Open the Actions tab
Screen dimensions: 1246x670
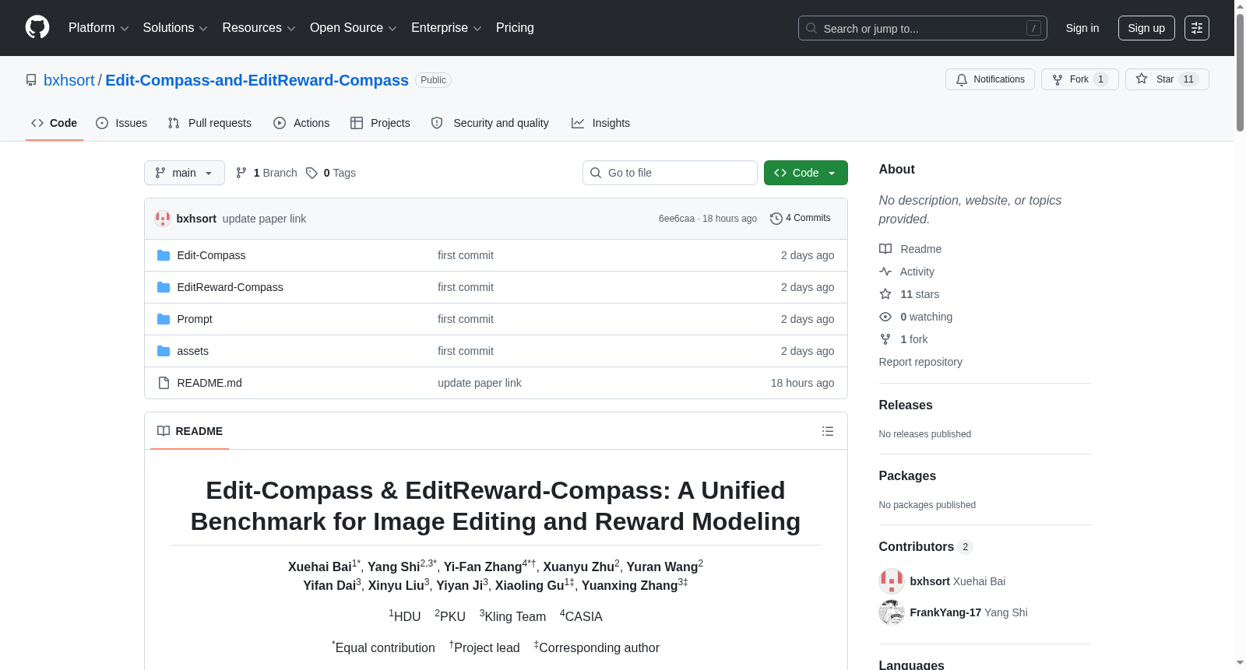[301, 123]
